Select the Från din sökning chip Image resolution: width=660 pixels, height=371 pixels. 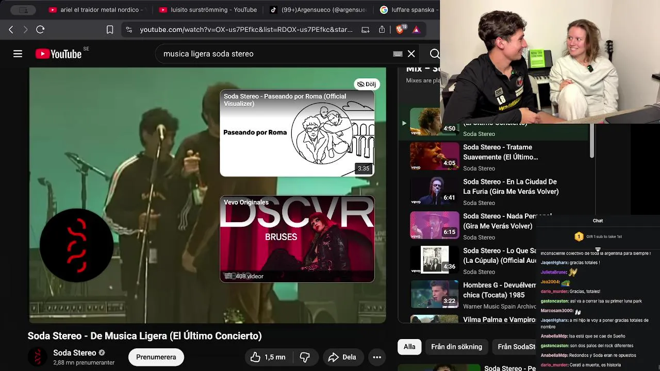456,347
